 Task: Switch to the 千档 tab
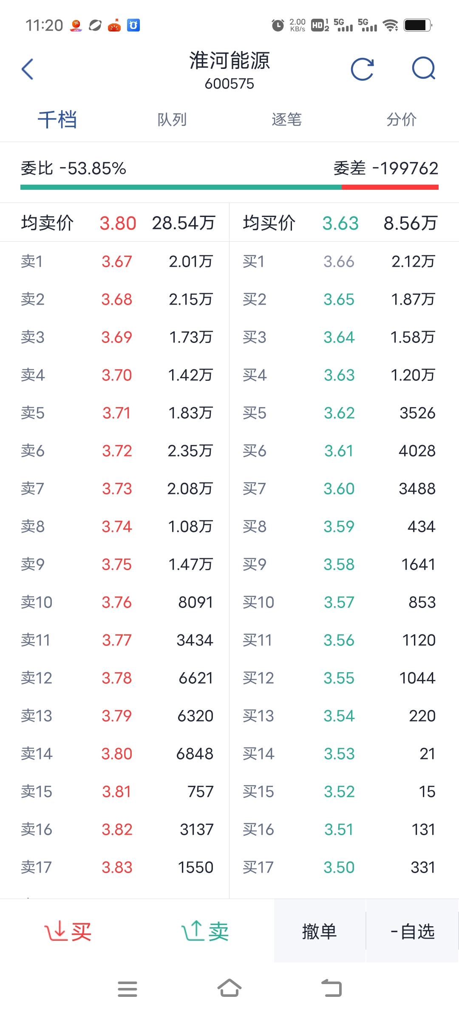tap(57, 120)
